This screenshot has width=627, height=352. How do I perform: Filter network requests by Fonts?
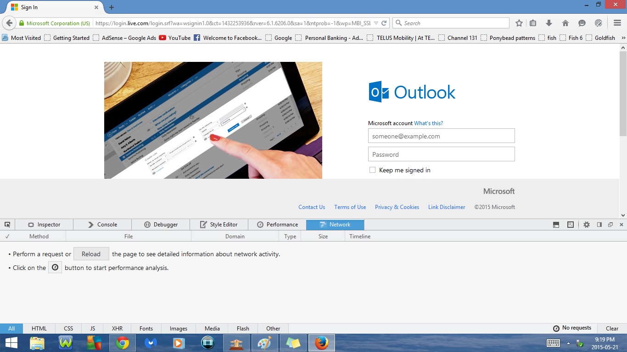(x=146, y=328)
